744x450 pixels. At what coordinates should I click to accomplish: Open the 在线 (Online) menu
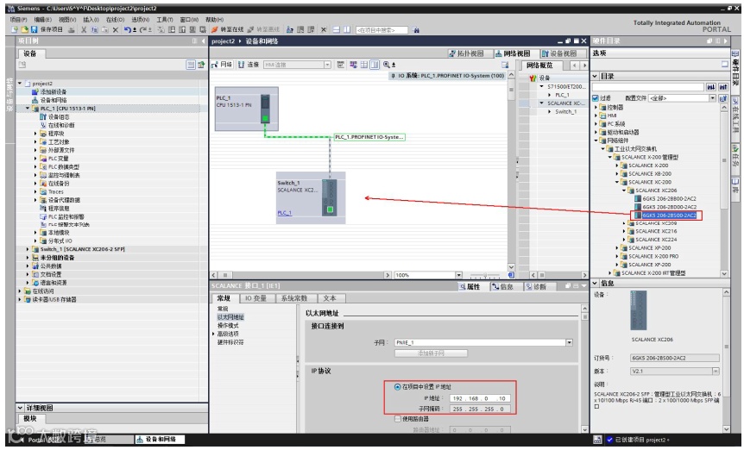tap(116, 20)
